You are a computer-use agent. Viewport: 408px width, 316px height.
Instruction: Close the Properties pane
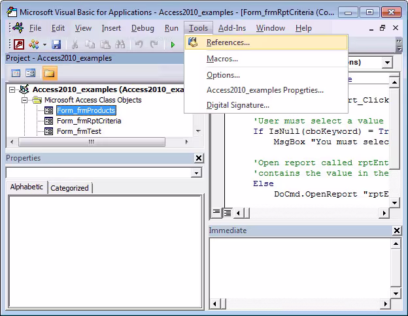point(199,158)
